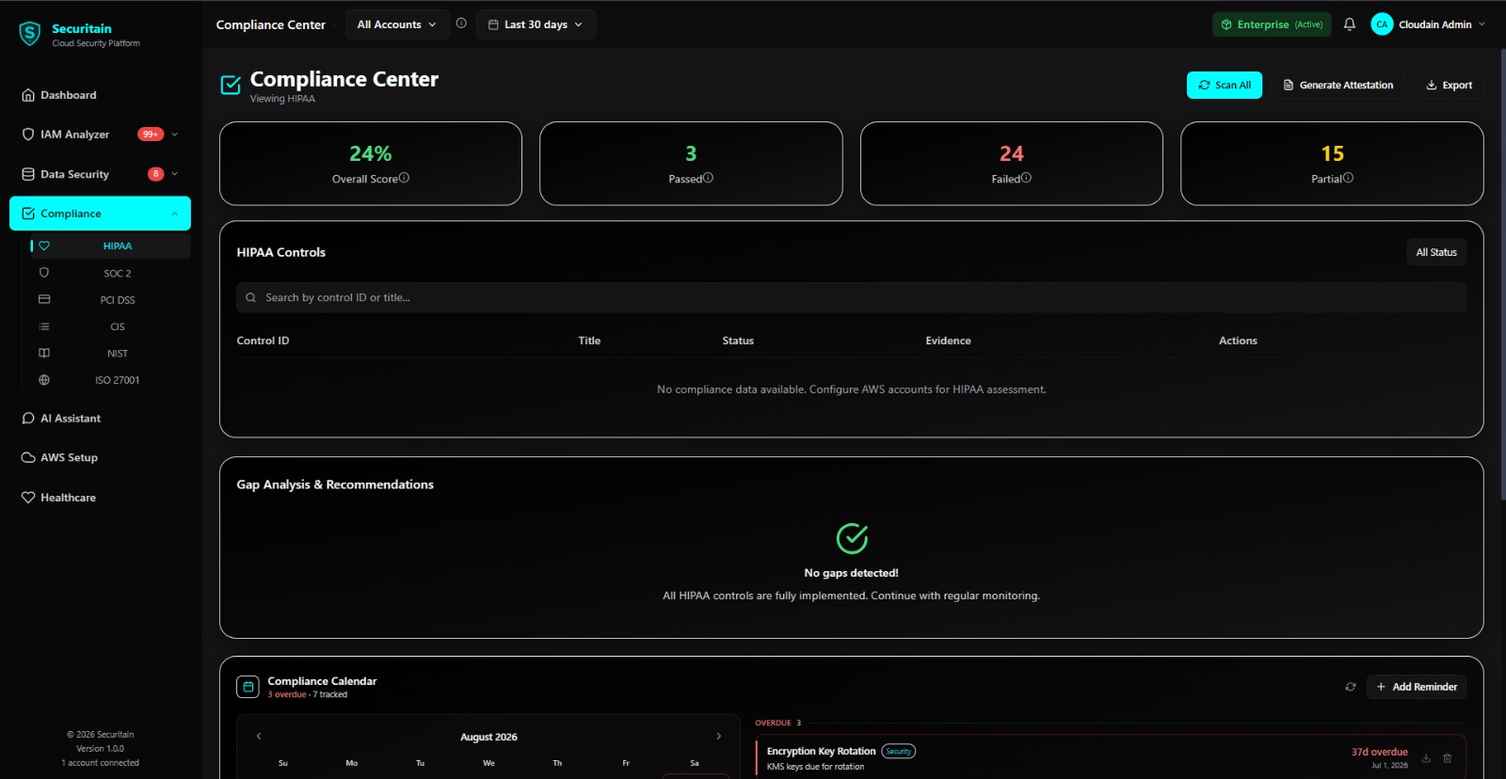The width and height of the screenshot is (1506, 779).
Task: Click the 24% Overall Score card
Action: click(371, 164)
